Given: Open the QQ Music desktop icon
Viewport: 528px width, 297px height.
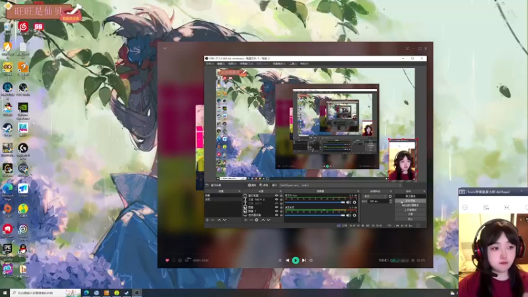Looking at the screenshot, I should [x=23, y=209].
